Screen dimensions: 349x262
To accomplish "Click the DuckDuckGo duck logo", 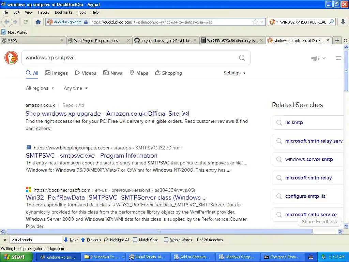I will pyautogui.click(x=11, y=58).
